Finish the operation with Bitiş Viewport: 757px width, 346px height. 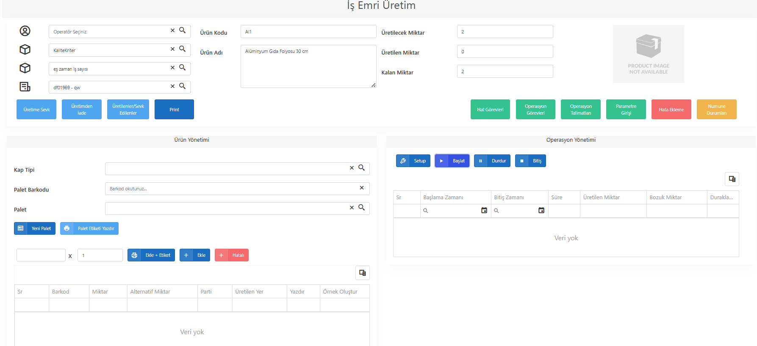pos(530,161)
